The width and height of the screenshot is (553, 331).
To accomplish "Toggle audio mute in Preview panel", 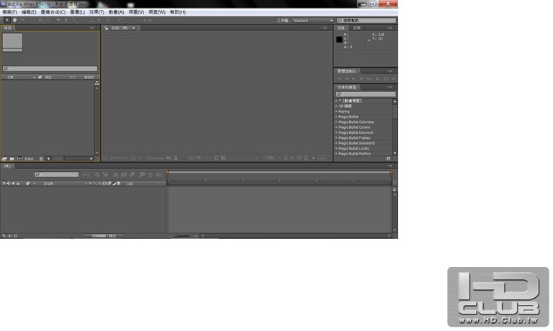I will [x=378, y=78].
